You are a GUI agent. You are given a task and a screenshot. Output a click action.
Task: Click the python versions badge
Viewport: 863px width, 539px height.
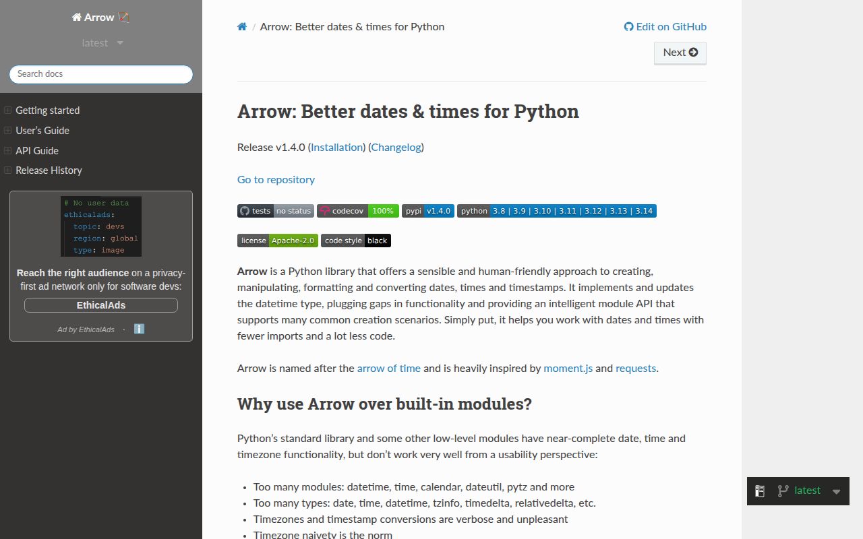557,211
